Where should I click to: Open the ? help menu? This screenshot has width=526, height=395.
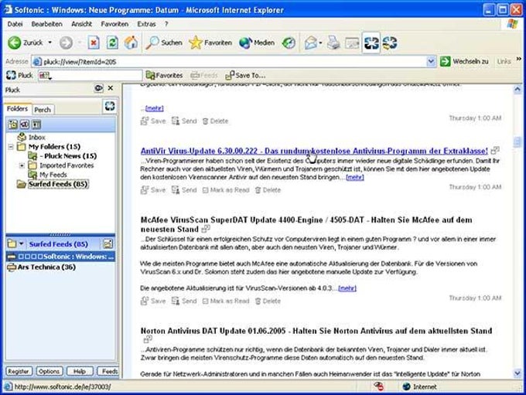[166, 24]
